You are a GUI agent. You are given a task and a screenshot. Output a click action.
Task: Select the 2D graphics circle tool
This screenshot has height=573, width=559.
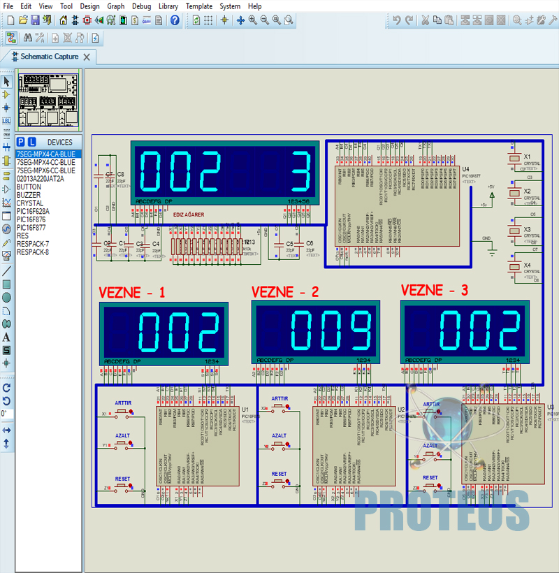[6, 298]
